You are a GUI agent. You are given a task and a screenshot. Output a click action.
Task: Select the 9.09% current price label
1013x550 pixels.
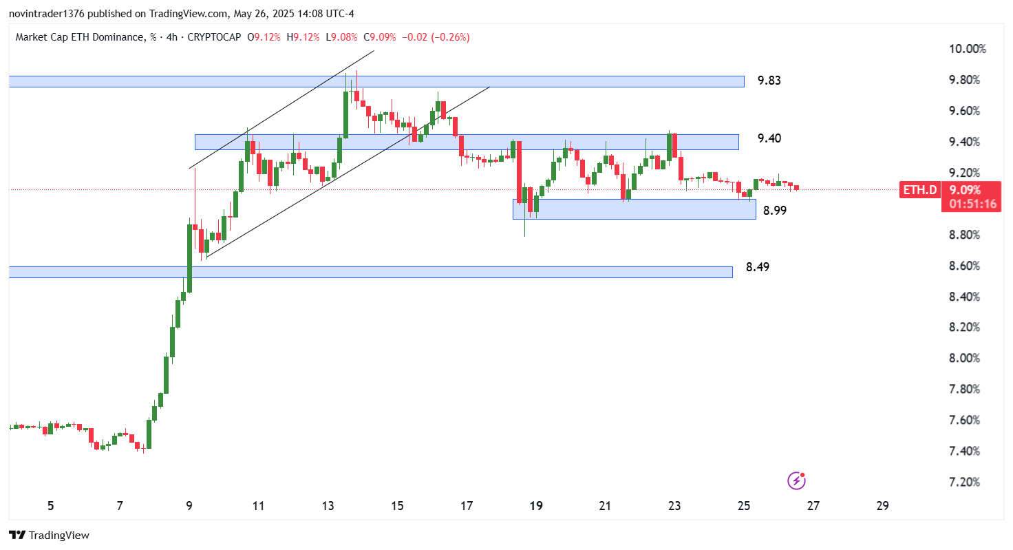[964, 189]
